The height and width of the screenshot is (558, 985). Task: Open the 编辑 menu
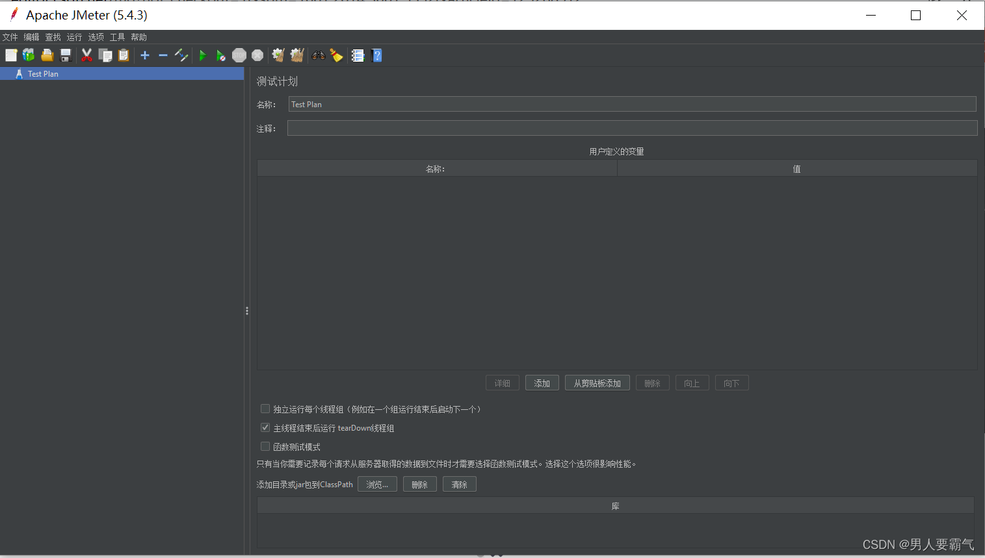tap(32, 37)
